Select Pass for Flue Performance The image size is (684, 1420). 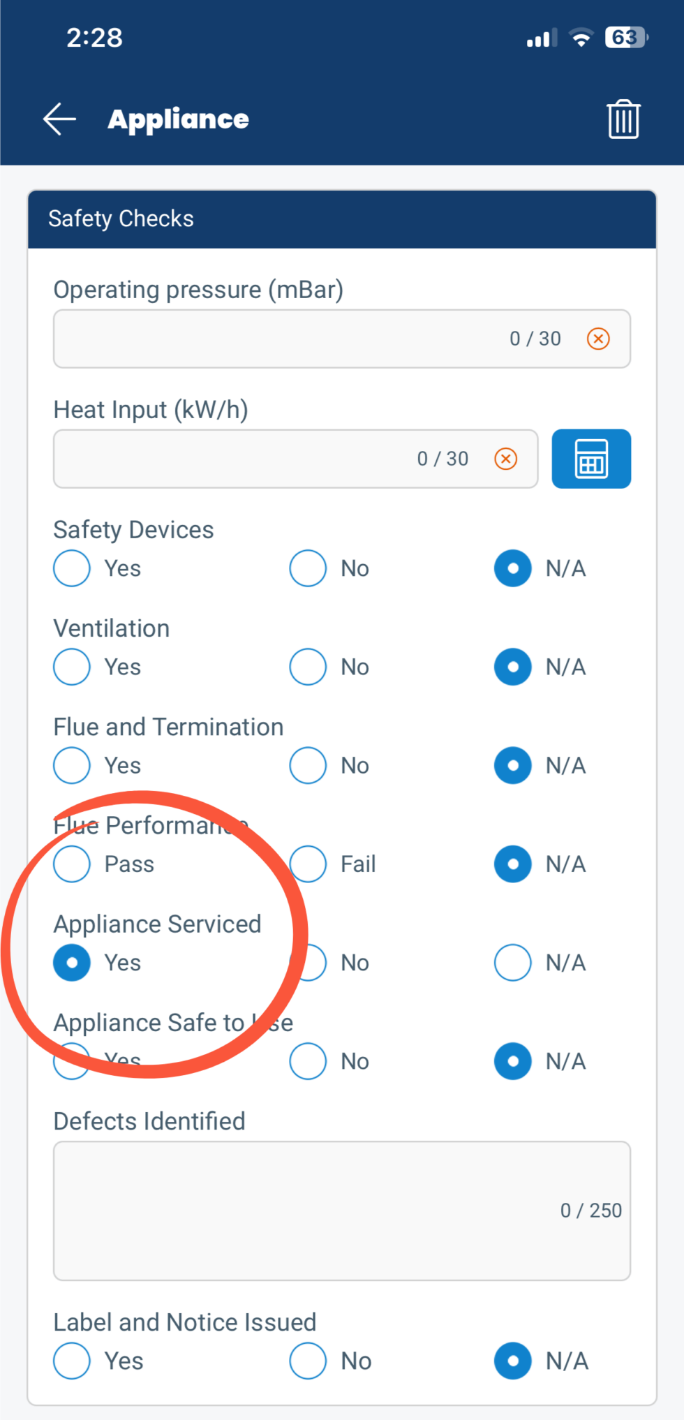pyautogui.click(x=71, y=864)
